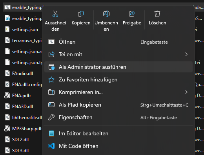Click the settings.json file icon

(x=7, y=29)
